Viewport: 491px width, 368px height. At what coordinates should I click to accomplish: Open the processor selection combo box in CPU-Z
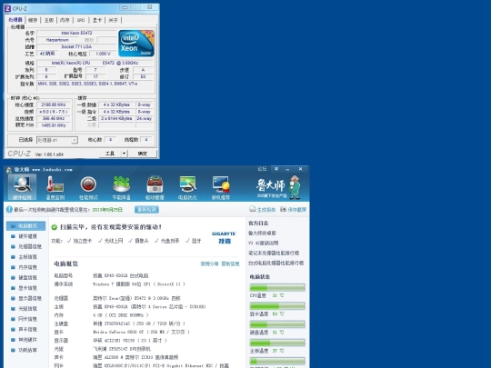click(57, 140)
